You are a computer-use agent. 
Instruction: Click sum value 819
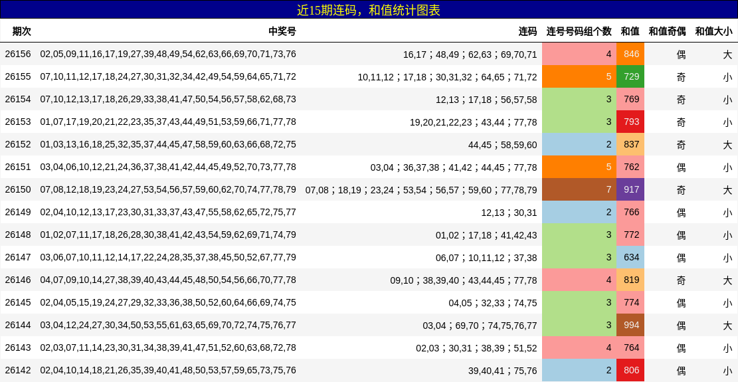(x=631, y=280)
